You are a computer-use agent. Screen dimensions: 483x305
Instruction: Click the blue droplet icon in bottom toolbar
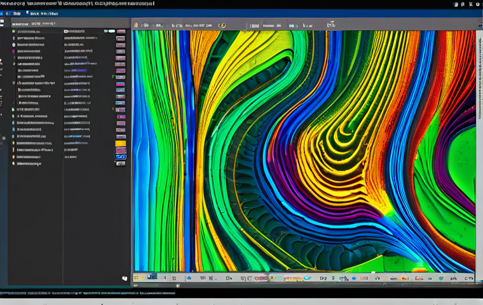click(x=189, y=278)
